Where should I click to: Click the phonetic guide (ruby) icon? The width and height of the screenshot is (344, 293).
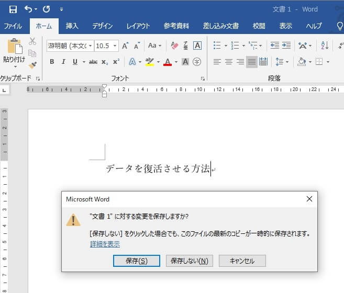185,46
